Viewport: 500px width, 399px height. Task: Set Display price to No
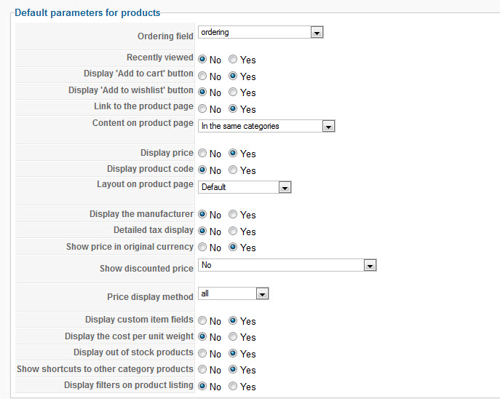pyautogui.click(x=202, y=154)
